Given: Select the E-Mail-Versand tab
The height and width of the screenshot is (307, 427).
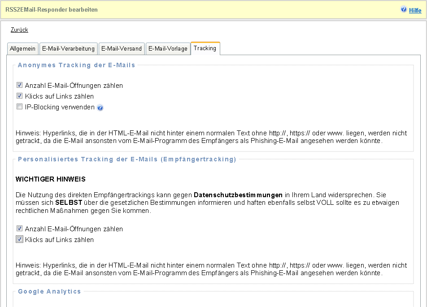Looking at the screenshot, I should click(x=121, y=49).
